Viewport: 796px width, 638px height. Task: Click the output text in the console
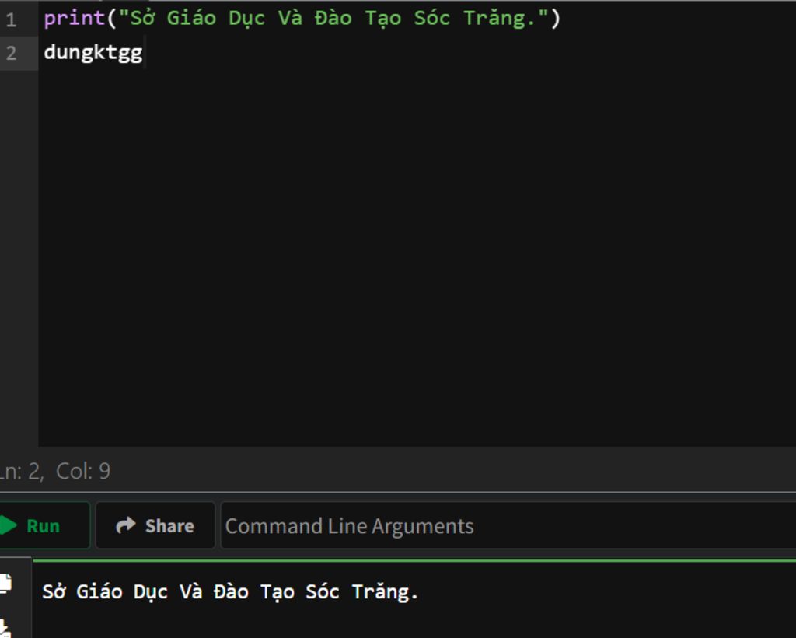(230, 592)
